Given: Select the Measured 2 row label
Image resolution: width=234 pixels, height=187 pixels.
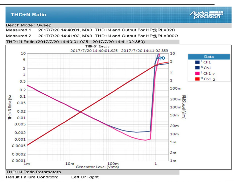Looking at the screenshot, I should pos(18,36).
